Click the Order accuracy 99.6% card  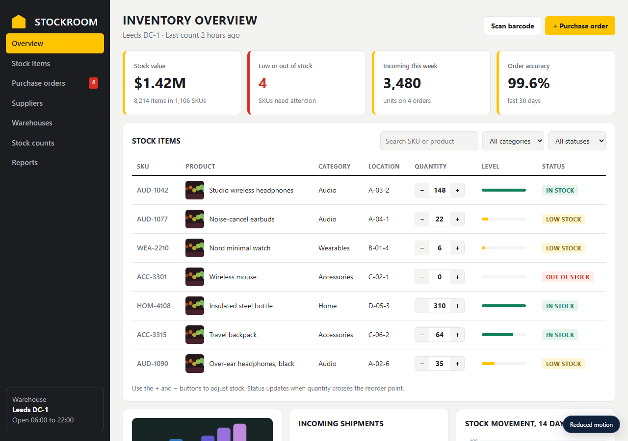pos(556,83)
